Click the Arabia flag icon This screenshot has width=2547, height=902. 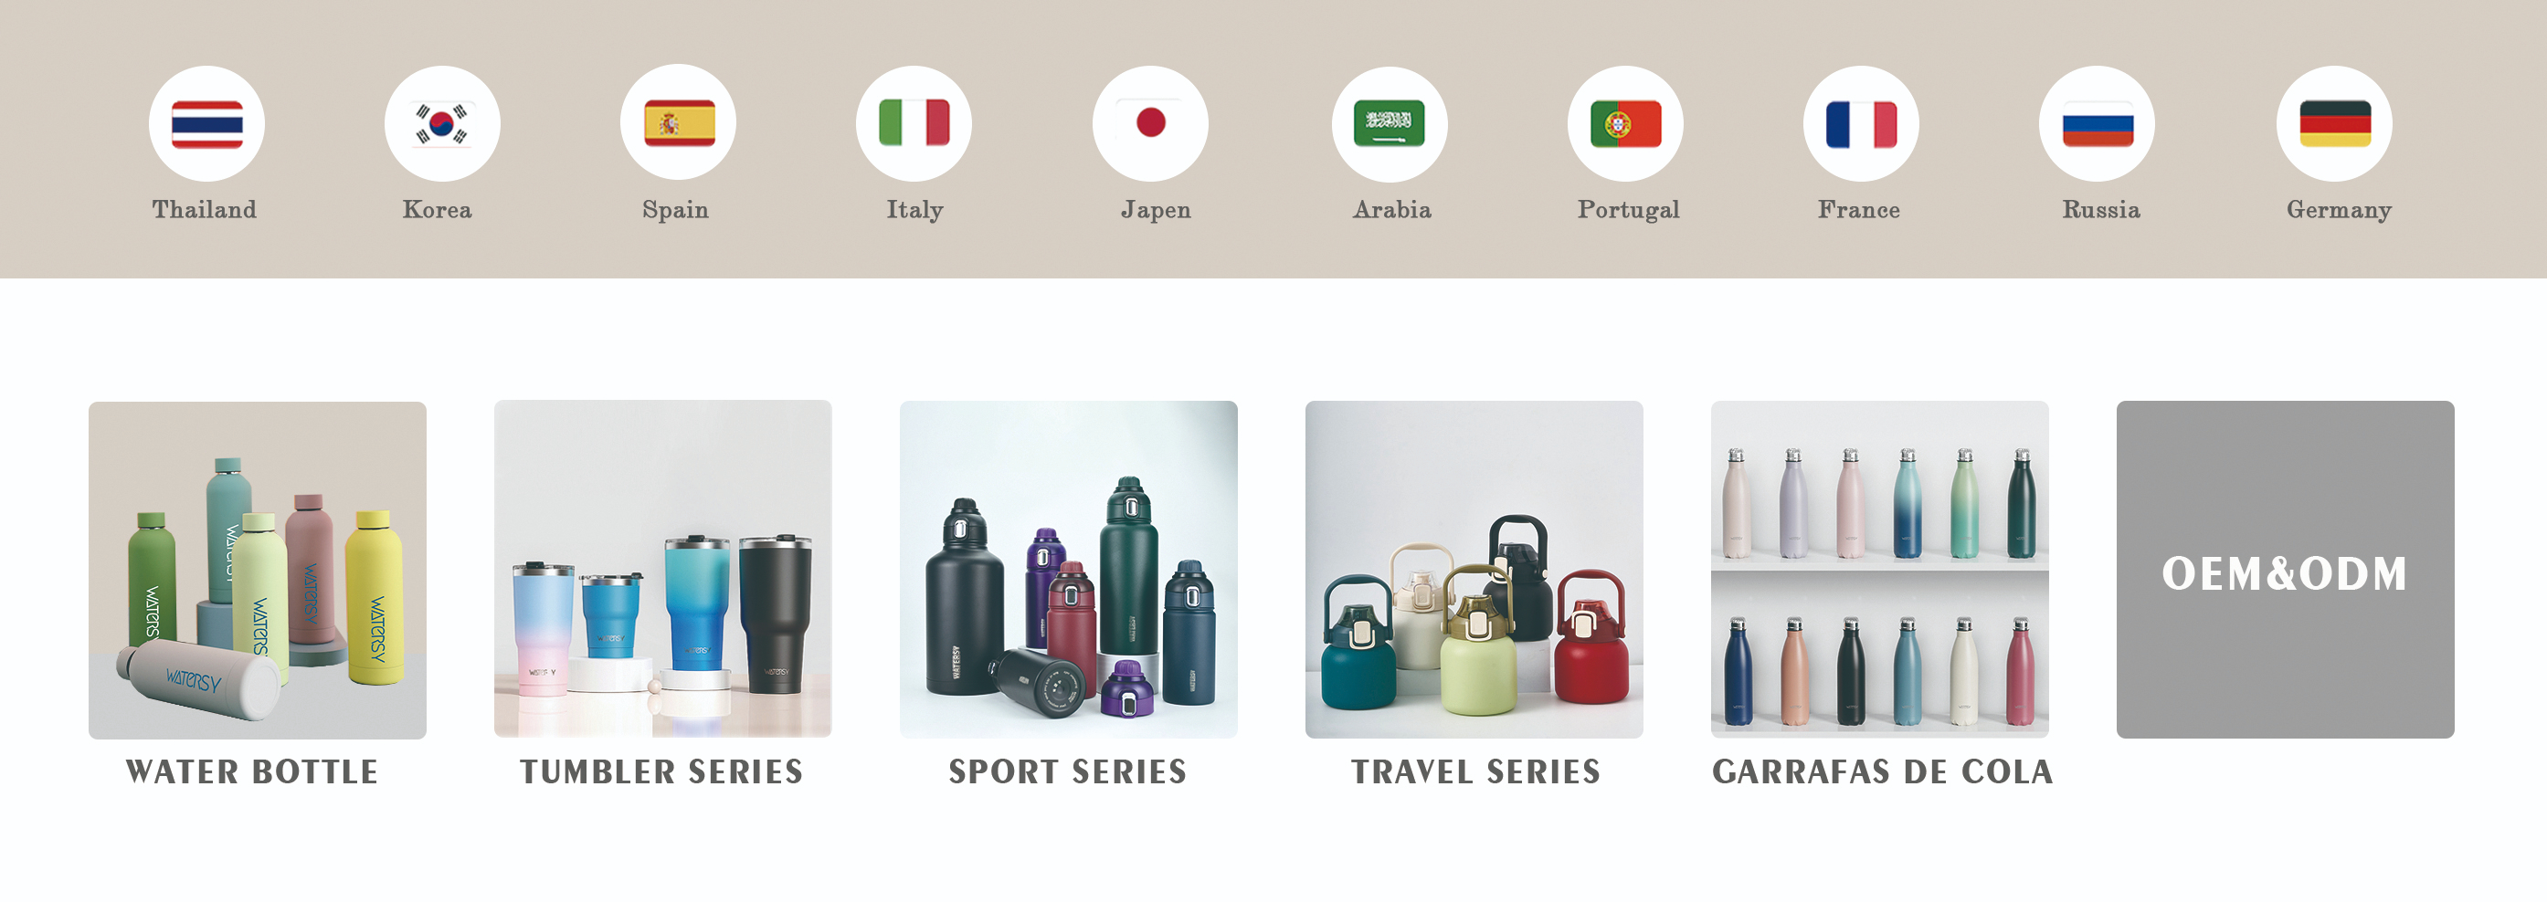coord(1390,123)
